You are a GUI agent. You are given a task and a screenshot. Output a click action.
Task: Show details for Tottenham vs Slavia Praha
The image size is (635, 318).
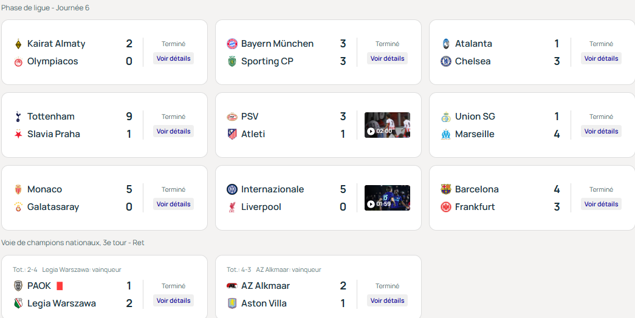173,132
